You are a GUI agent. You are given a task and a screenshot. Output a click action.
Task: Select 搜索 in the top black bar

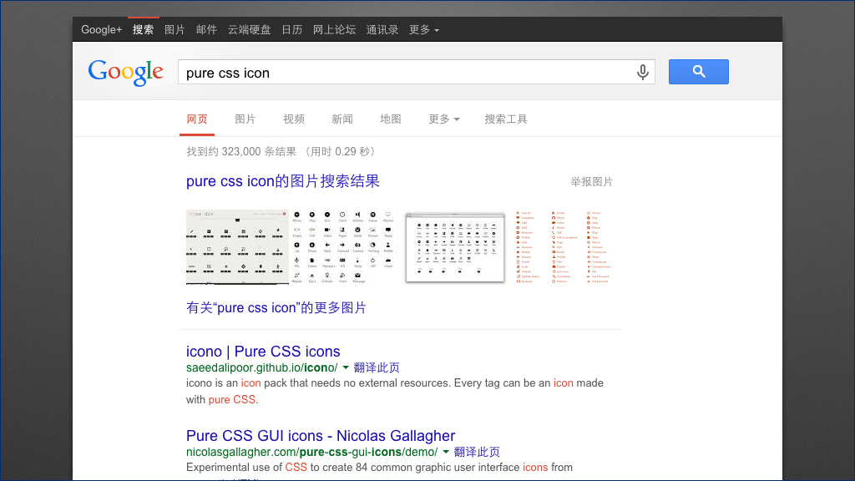143,29
